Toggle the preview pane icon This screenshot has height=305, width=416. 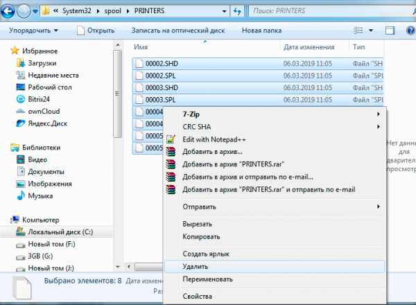[390, 31]
